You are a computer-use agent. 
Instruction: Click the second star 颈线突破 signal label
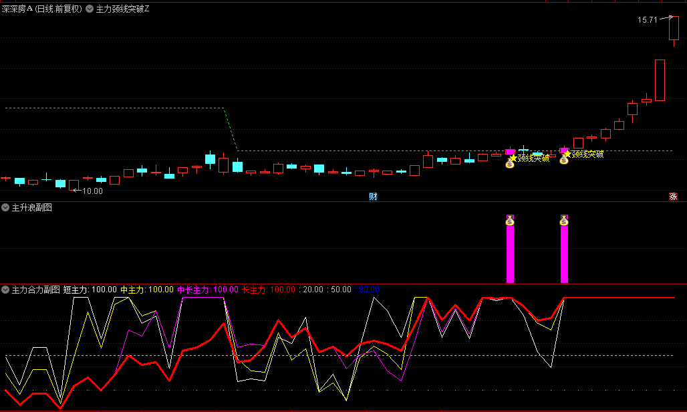(583, 154)
